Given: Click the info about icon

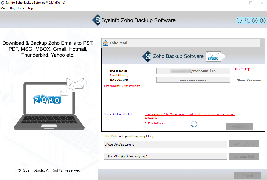Looking at the screenshot, I should click(263, 21).
